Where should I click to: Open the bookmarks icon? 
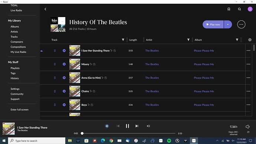[x=229, y=9]
